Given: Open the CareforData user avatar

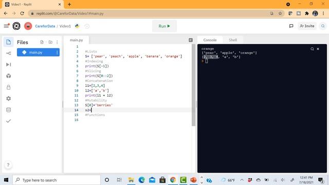Looking at the screenshot, I should click(x=28, y=26).
